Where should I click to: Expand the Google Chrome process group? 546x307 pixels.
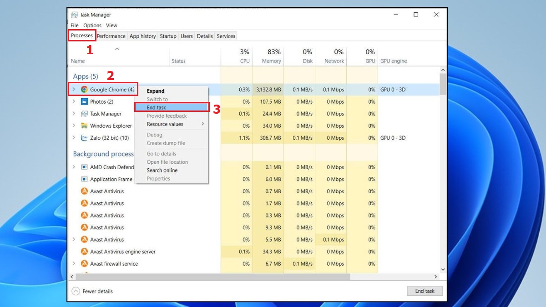[x=74, y=90]
